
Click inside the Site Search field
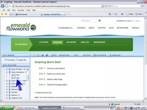point(89,21)
